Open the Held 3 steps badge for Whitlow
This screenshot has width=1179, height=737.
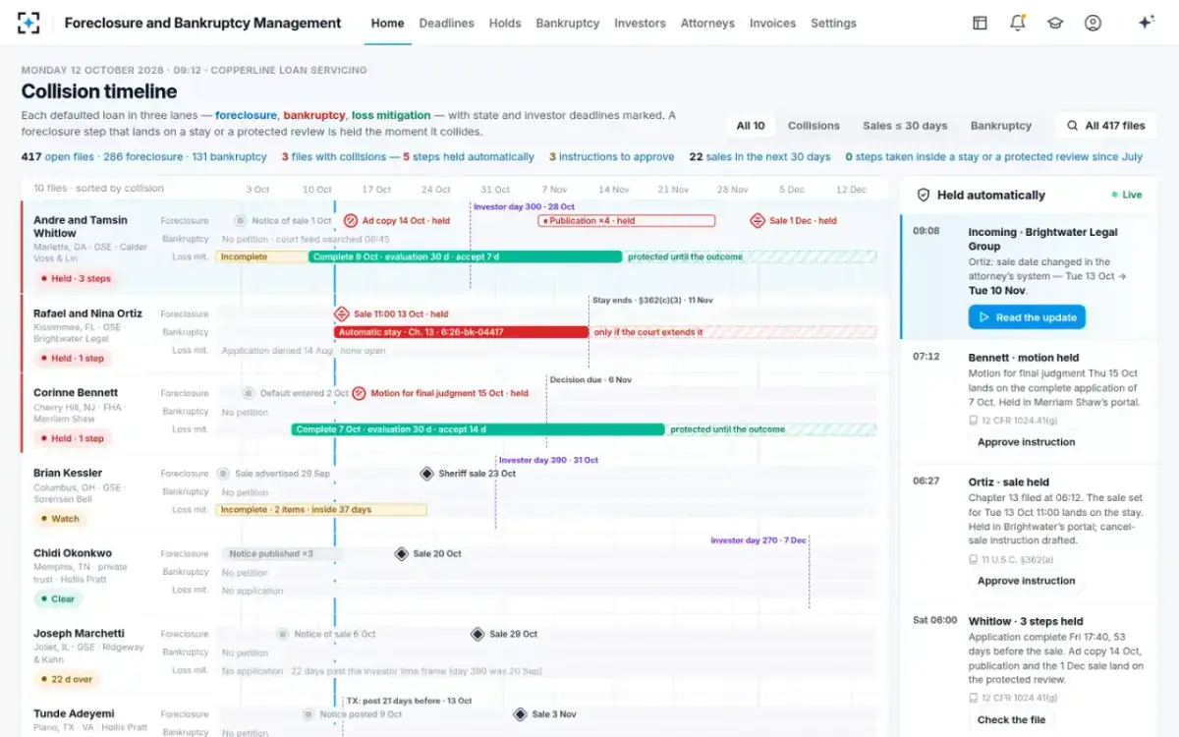76,279
